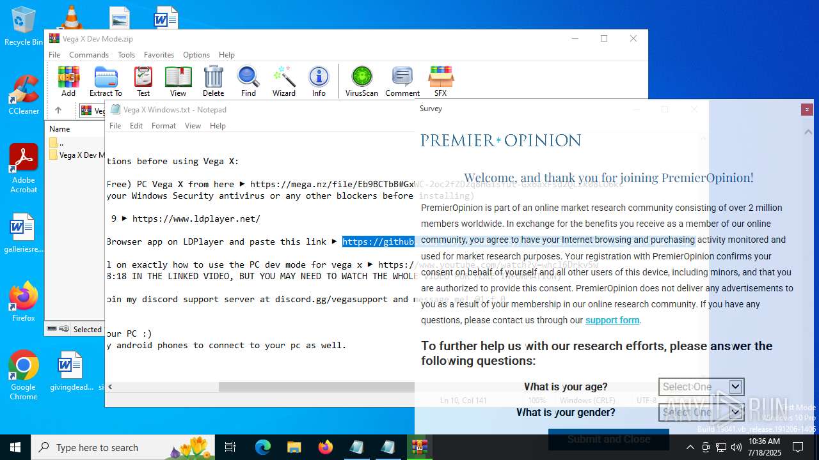
Task: Click the taskbar search box
Action: (123, 447)
